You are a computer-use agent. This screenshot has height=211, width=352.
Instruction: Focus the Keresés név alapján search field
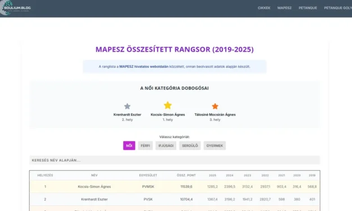[x=175, y=160]
